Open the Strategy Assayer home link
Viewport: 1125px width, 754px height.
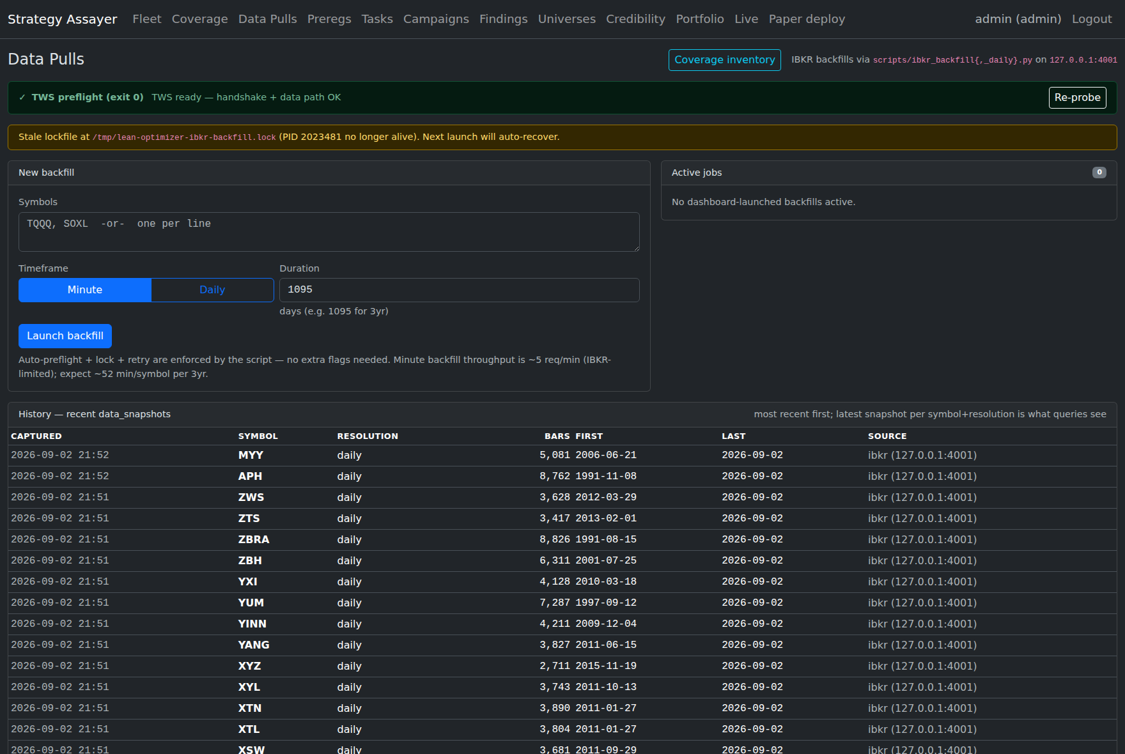click(62, 19)
